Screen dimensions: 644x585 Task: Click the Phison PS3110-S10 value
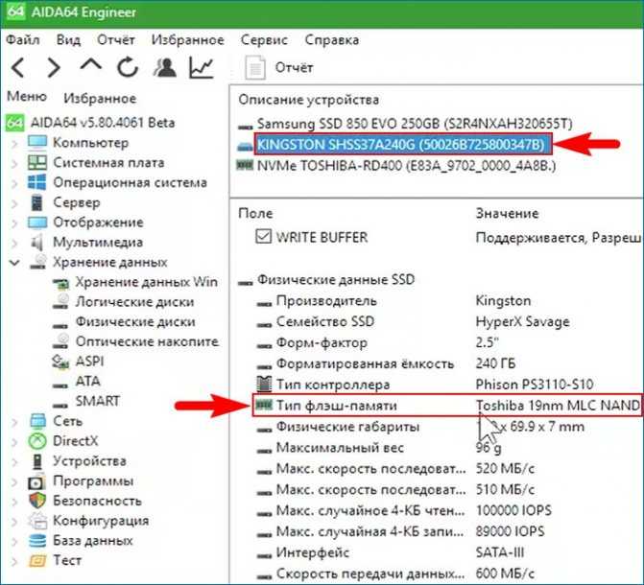tap(535, 385)
